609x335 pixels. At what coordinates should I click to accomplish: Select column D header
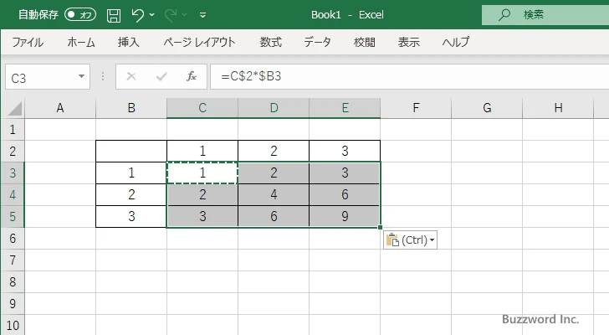[274, 108]
